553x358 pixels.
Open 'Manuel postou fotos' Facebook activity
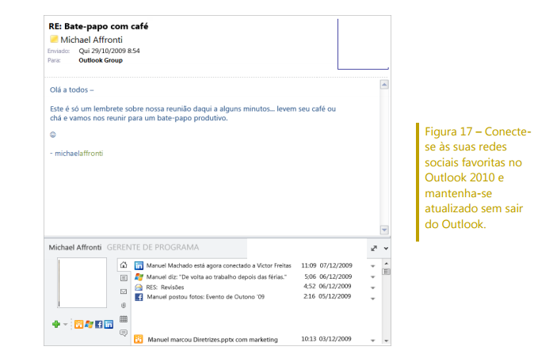[204, 297]
